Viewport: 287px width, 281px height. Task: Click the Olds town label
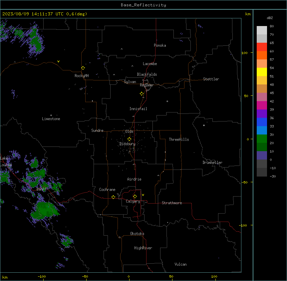[129, 131]
